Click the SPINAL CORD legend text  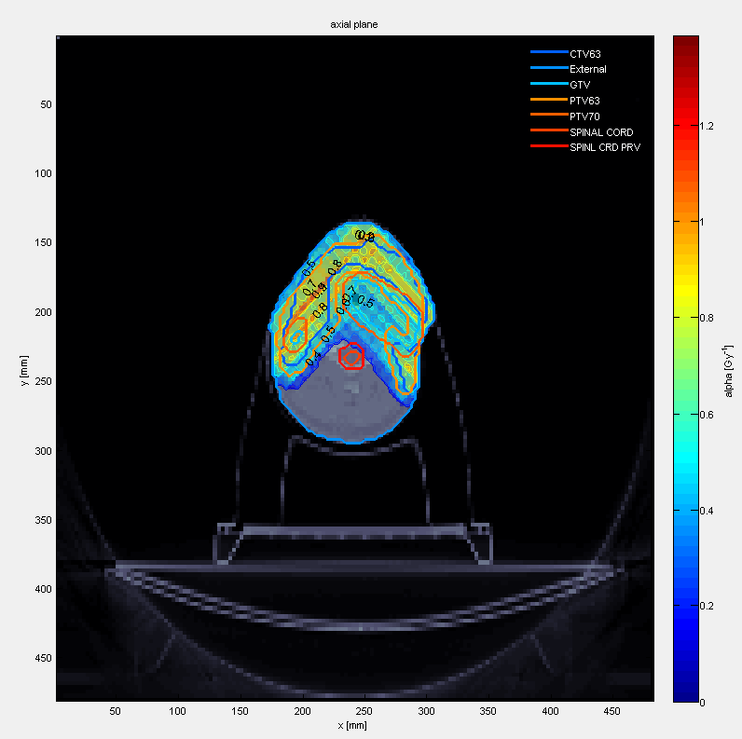pos(600,132)
